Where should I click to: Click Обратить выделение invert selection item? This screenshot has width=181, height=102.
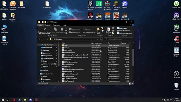tap(124, 33)
